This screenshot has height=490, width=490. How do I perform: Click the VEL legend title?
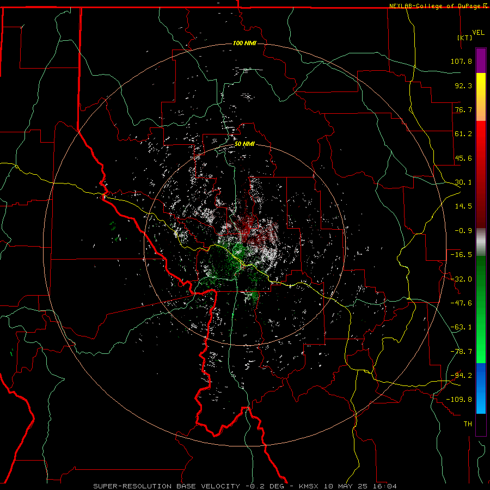478,33
